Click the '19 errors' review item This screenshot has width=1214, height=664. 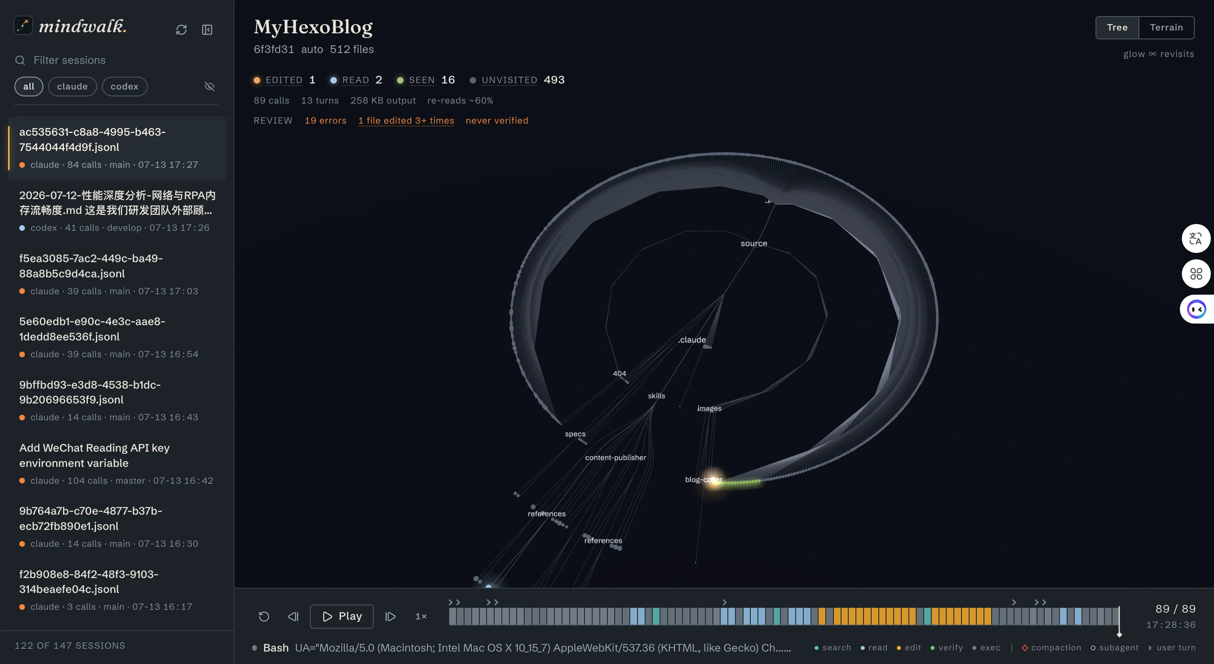[325, 121]
